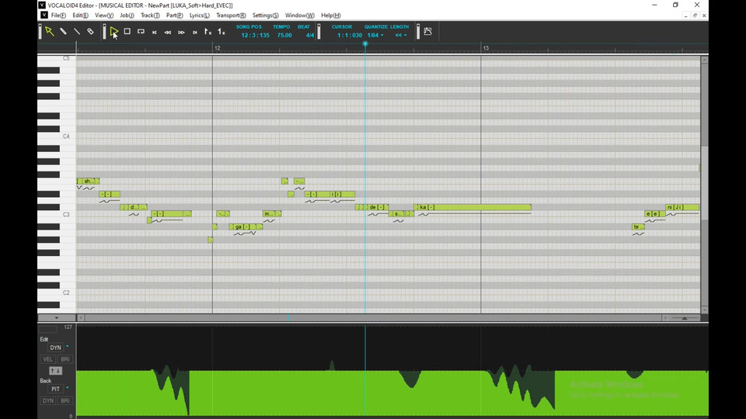Image resolution: width=746 pixels, height=419 pixels.
Task: Select the 'de' note
Action: tap(378, 207)
